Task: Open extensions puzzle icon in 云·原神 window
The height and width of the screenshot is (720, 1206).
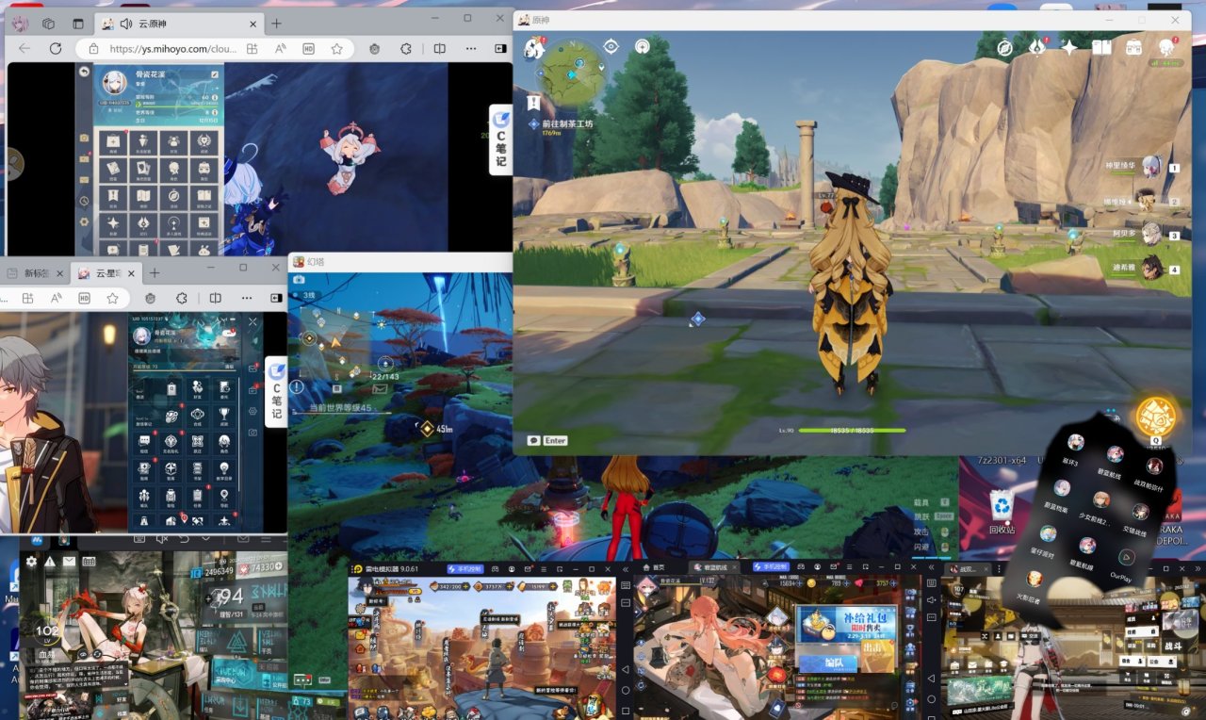Action: (x=406, y=49)
